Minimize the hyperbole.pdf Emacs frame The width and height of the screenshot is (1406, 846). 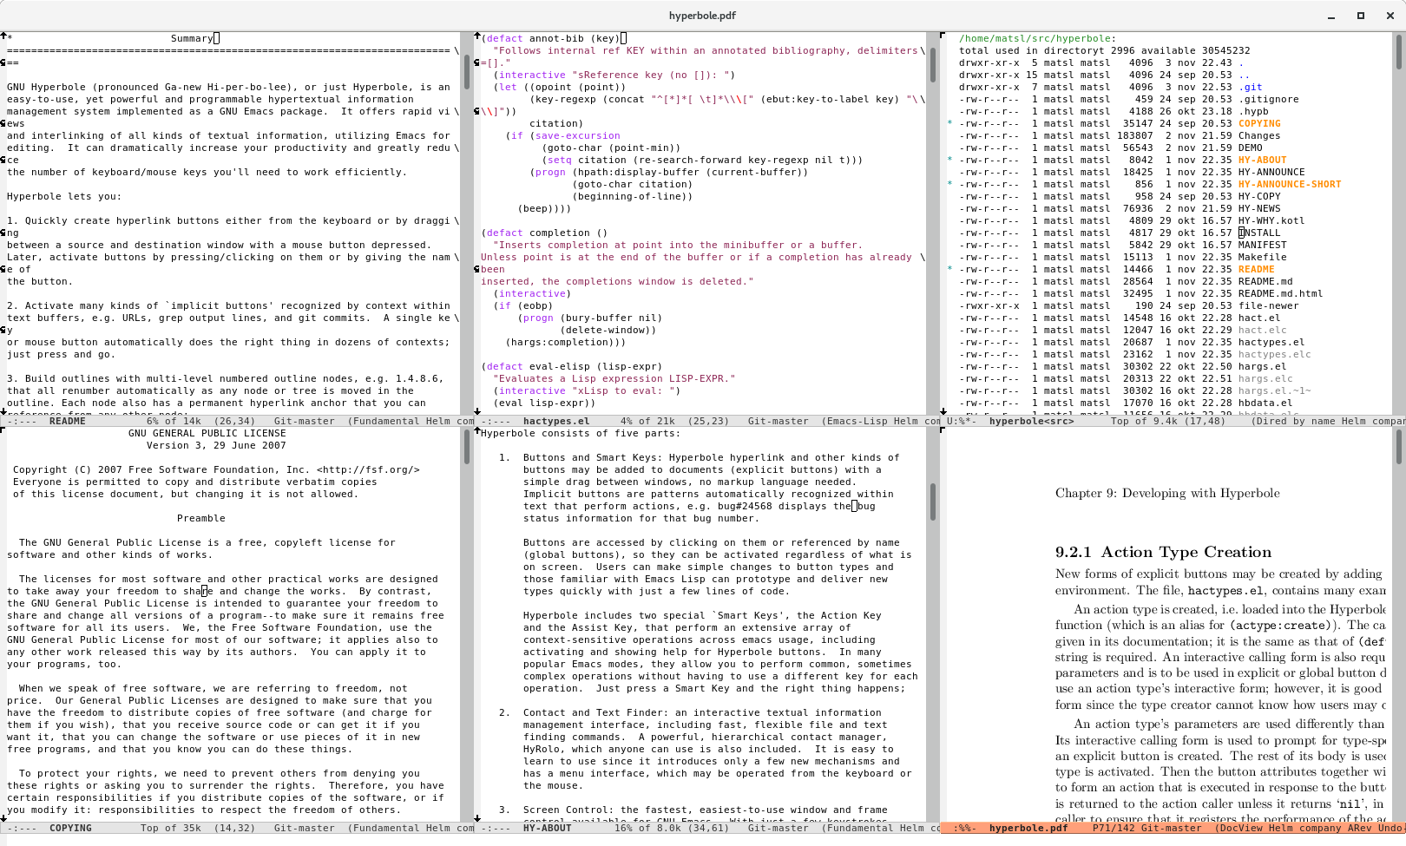click(x=1331, y=16)
